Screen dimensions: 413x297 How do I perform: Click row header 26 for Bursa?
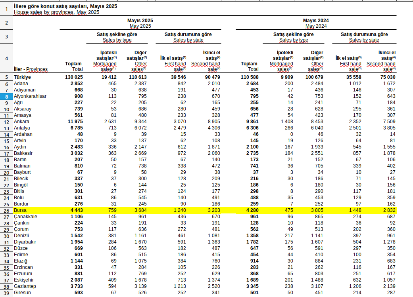(x=6, y=210)
